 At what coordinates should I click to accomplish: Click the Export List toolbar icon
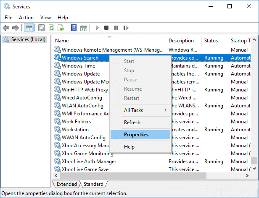coord(61,28)
